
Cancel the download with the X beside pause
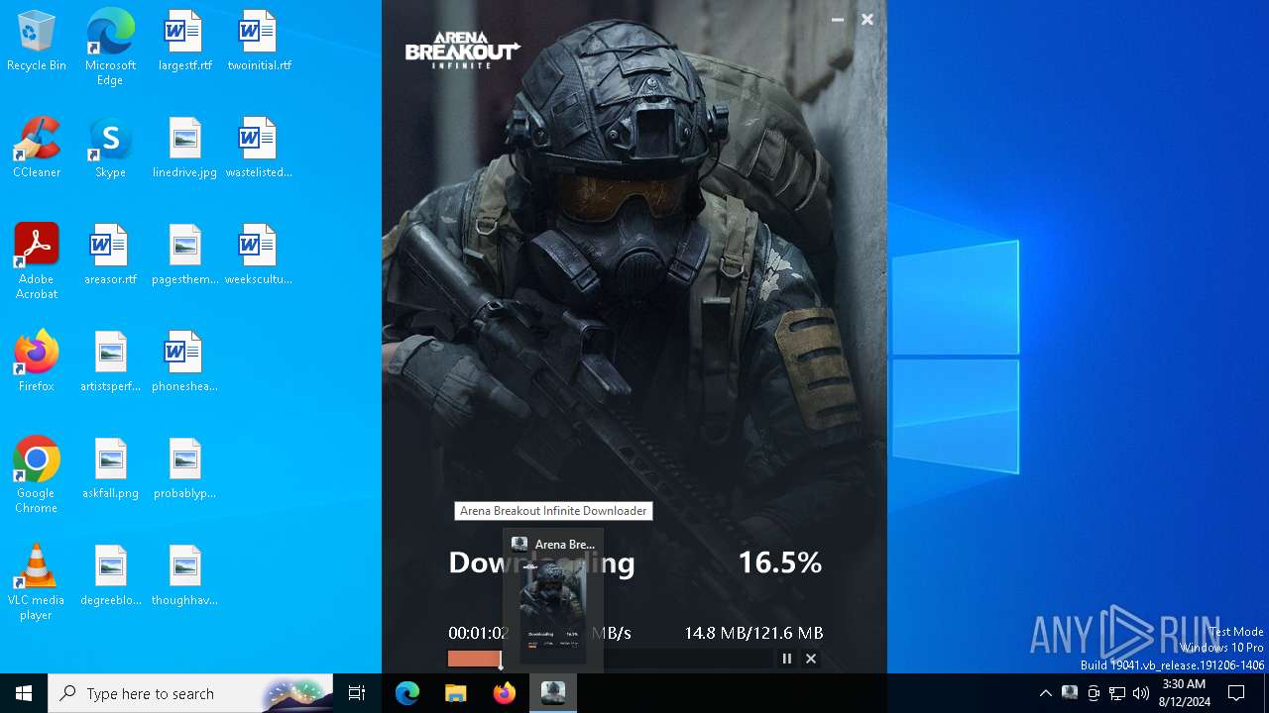coord(811,659)
